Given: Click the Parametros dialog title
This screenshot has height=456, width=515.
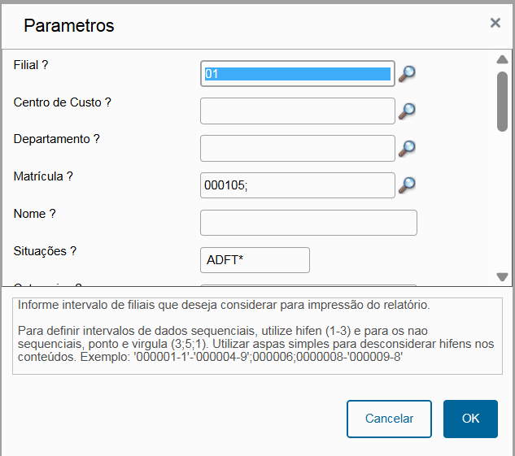Looking at the screenshot, I should (68, 25).
